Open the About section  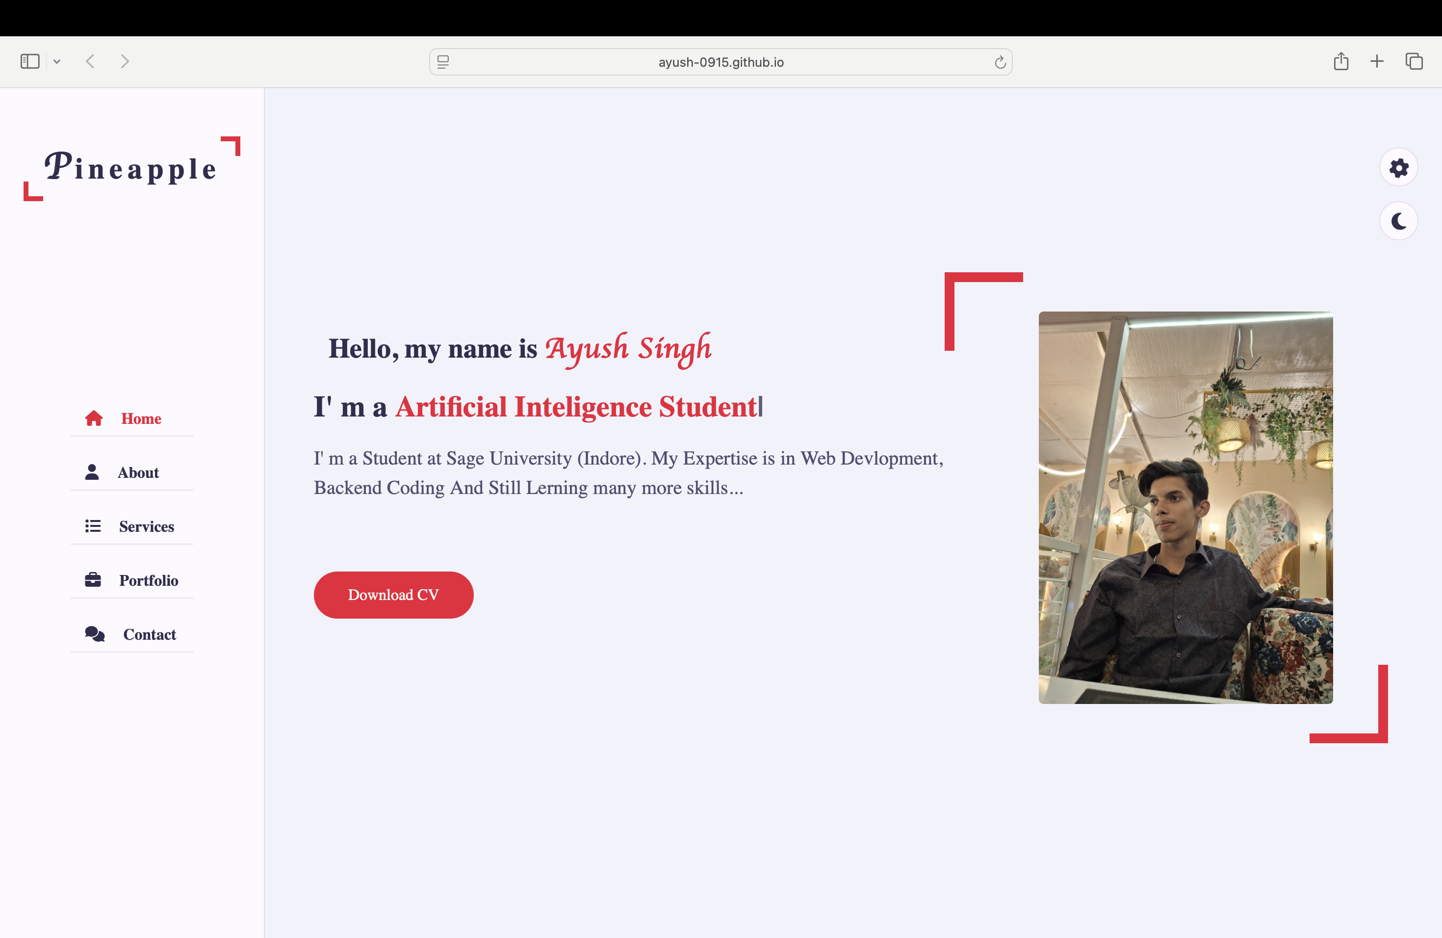[x=138, y=472]
